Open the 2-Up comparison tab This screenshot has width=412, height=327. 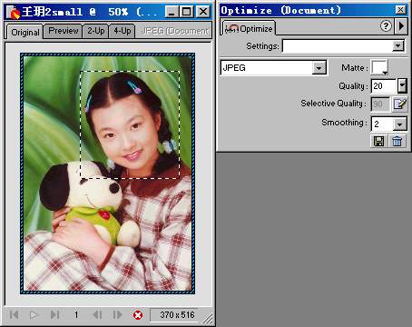click(x=95, y=31)
